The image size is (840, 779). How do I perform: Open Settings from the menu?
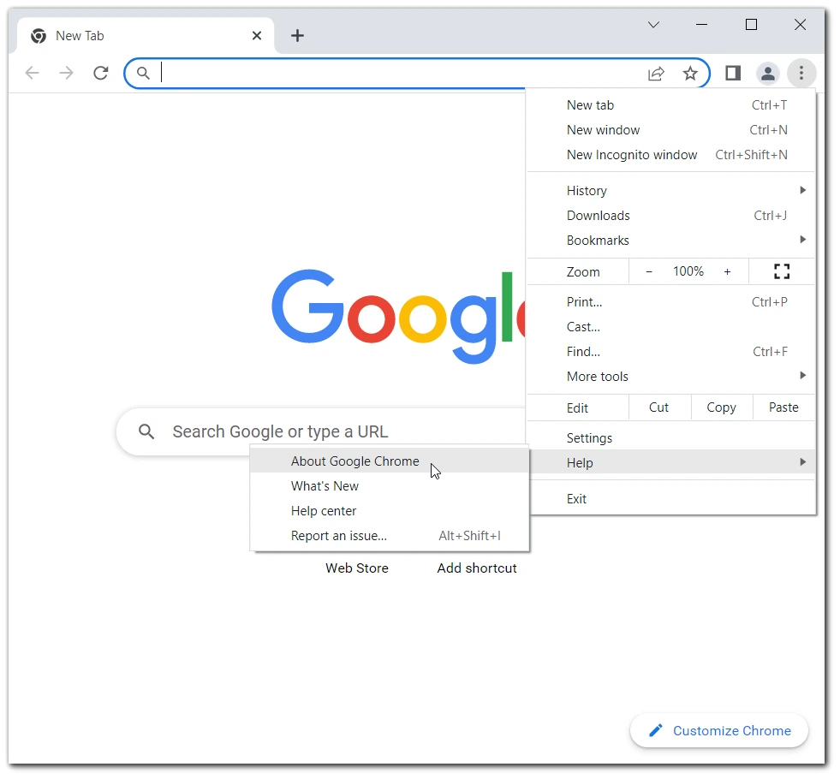point(670,438)
